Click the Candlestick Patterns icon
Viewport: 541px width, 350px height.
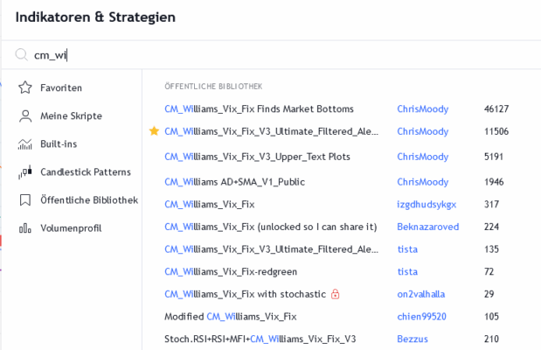23,171
